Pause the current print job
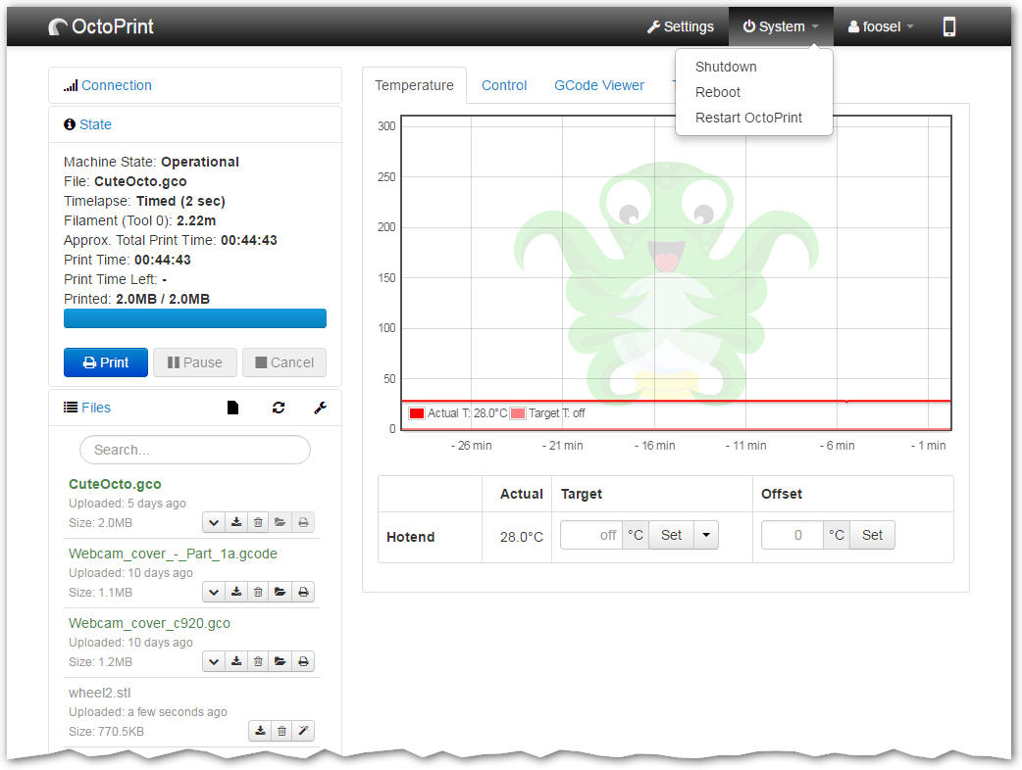1022x770 pixels. 194,362
